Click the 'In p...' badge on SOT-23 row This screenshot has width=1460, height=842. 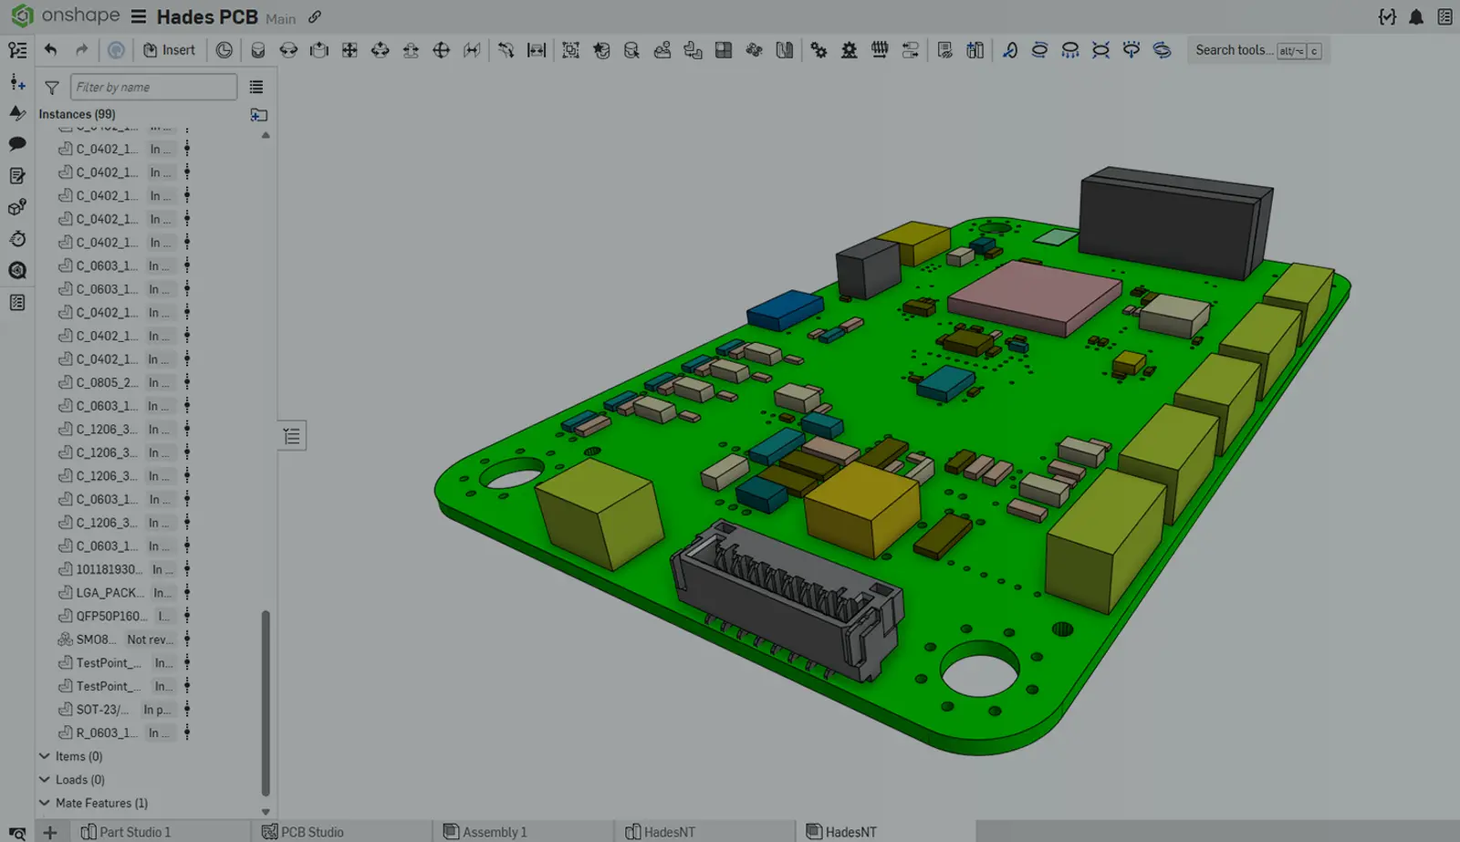[x=158, y=710]
